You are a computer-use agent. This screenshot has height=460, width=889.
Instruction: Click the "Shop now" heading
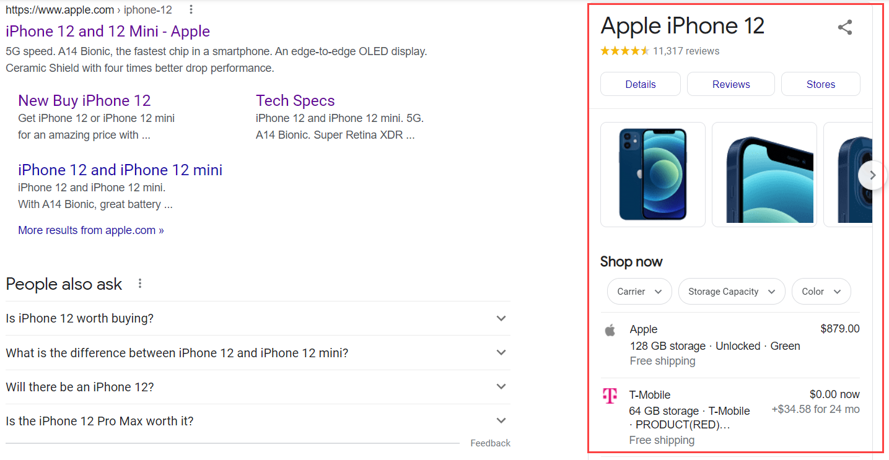(x=631, y=262)
